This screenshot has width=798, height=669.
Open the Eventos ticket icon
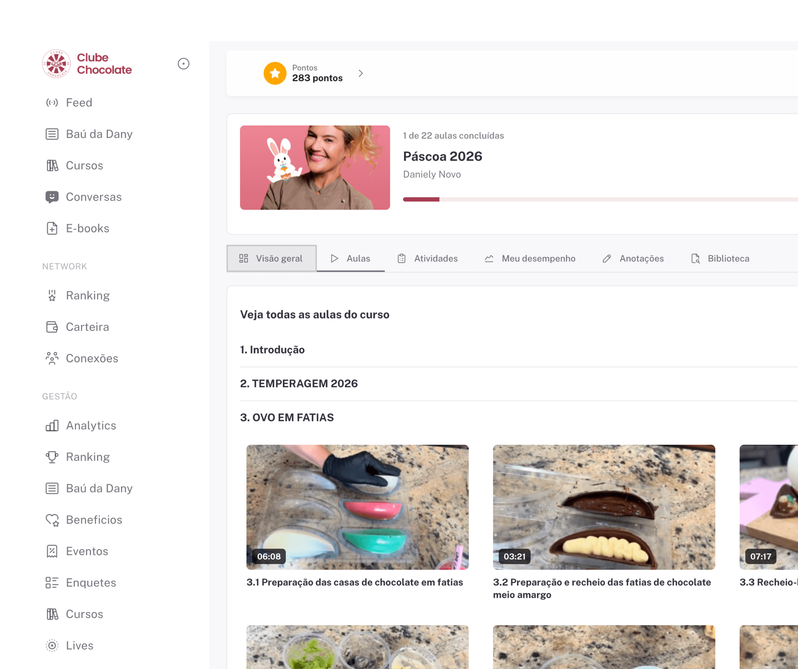click(x=52, y=551)
